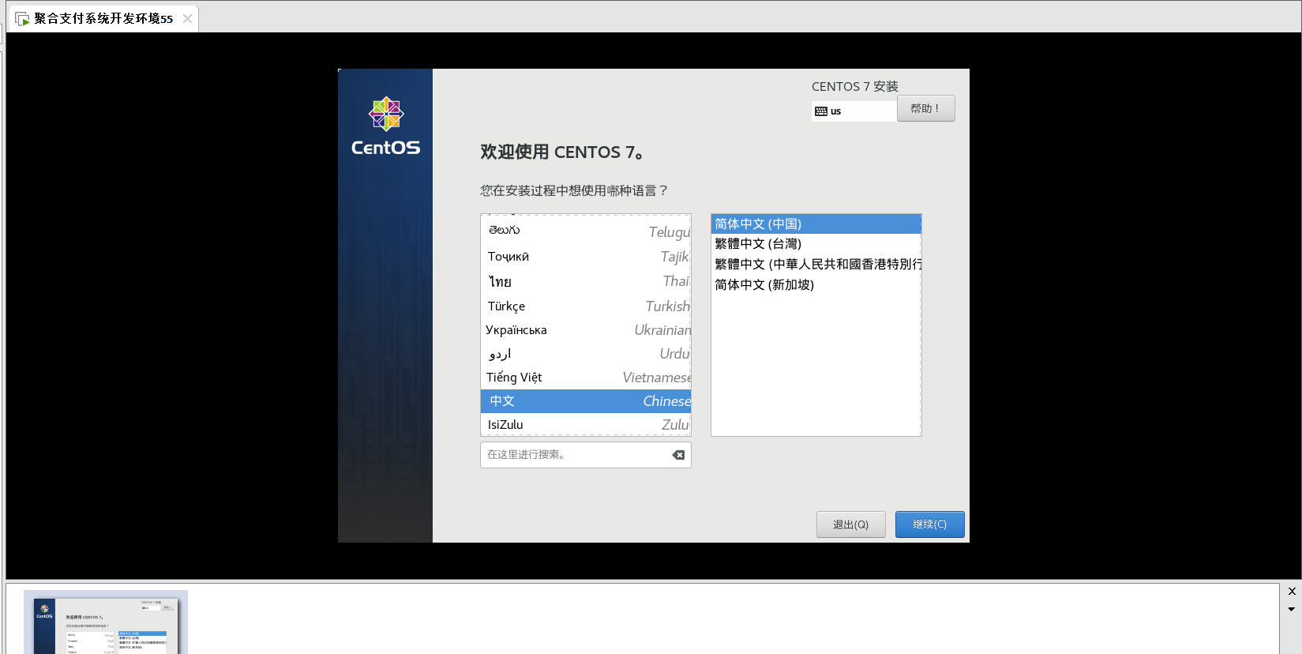Select the Tajik (Тоҷикӣ) language row
The image size is (1302, 654).
[x=586, y=257]
